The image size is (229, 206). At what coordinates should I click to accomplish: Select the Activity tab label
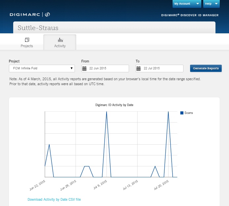tap(60, 46)
